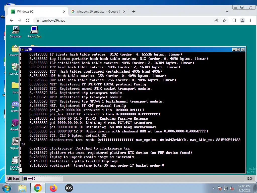Toggle Chrome side panel
This screenshot has height=193, width=257.
point(234,20)
